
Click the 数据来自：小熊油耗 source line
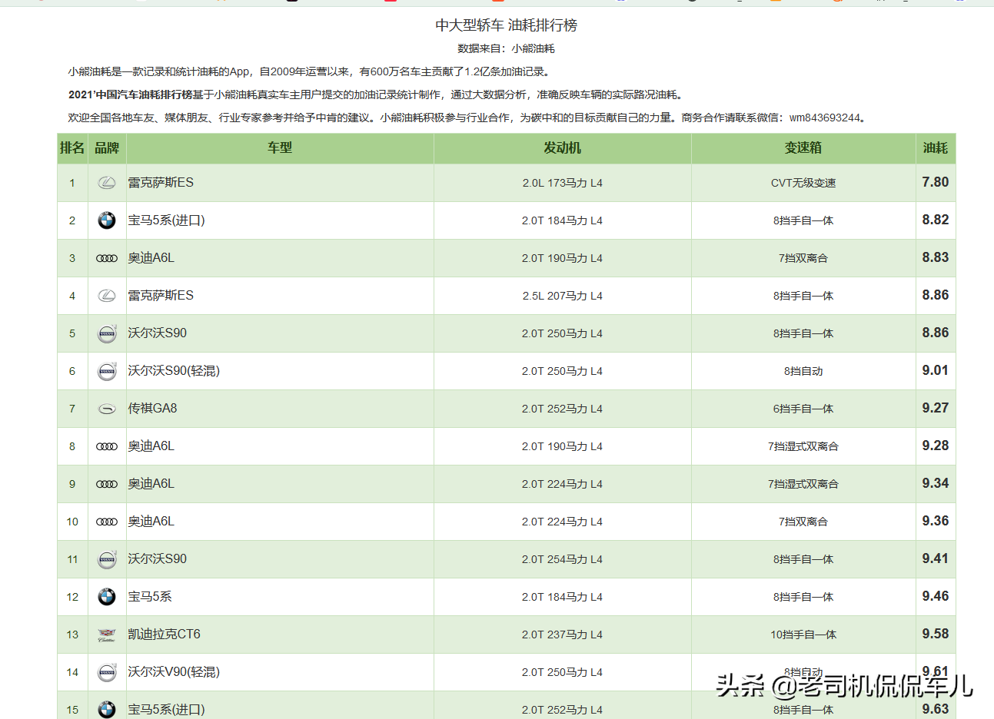point(506,48)
